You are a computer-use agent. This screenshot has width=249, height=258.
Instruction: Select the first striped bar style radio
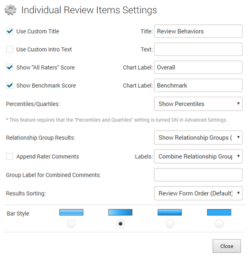71,224
